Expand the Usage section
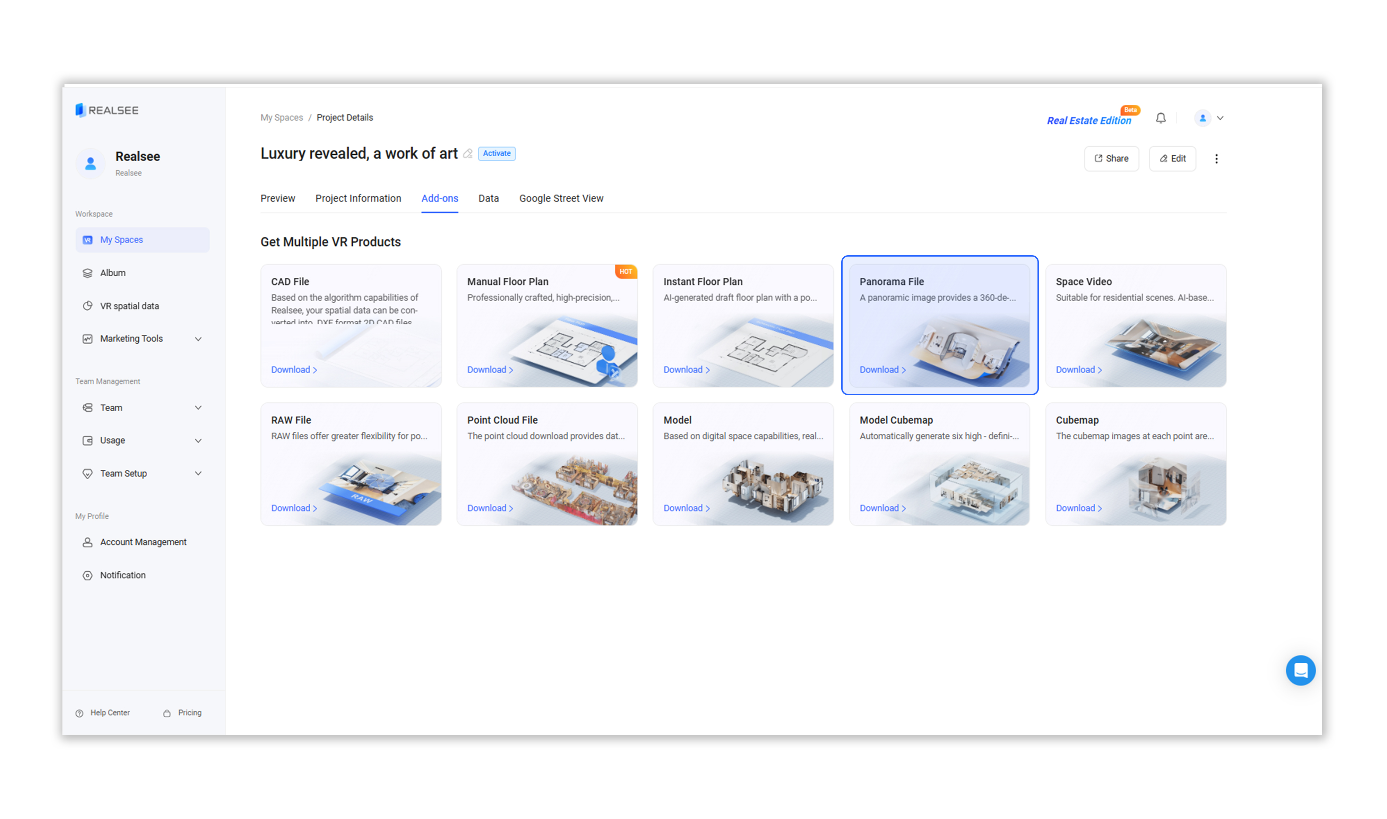The width and height of the screenshot is (1387, 819). click(x=198, y=440)
